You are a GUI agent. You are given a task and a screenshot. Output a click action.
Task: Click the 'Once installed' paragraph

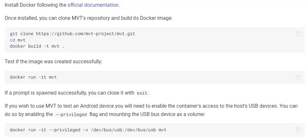[x=89, y=18]
